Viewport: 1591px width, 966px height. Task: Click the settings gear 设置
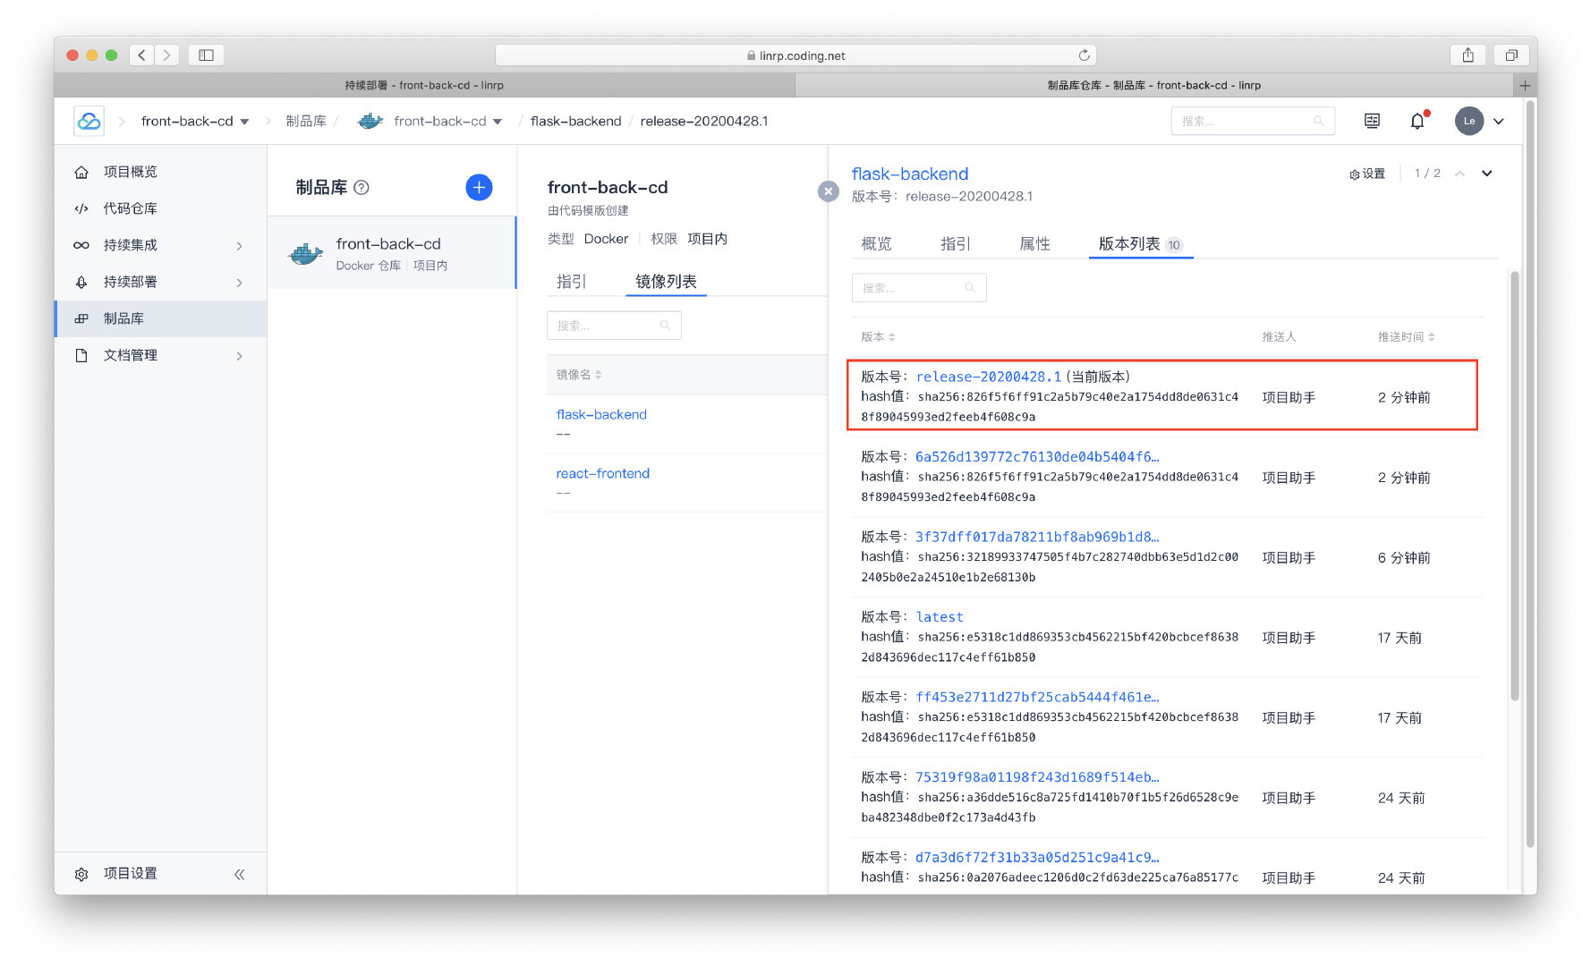pyautogui.click(x=1367, y=174)
